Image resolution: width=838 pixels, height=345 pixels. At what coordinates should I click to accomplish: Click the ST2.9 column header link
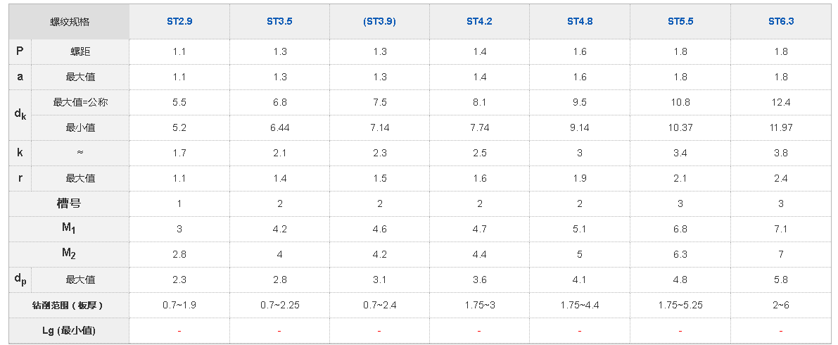(179, 22)
